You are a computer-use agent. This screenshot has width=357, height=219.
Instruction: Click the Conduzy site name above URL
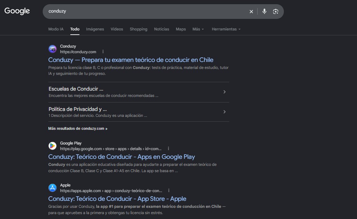68,46
